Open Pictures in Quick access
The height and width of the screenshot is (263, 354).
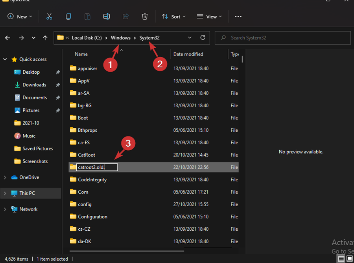pos(31,110)
